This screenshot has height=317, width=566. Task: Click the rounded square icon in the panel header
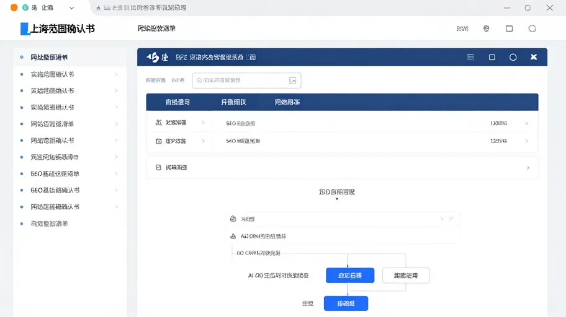492,57
